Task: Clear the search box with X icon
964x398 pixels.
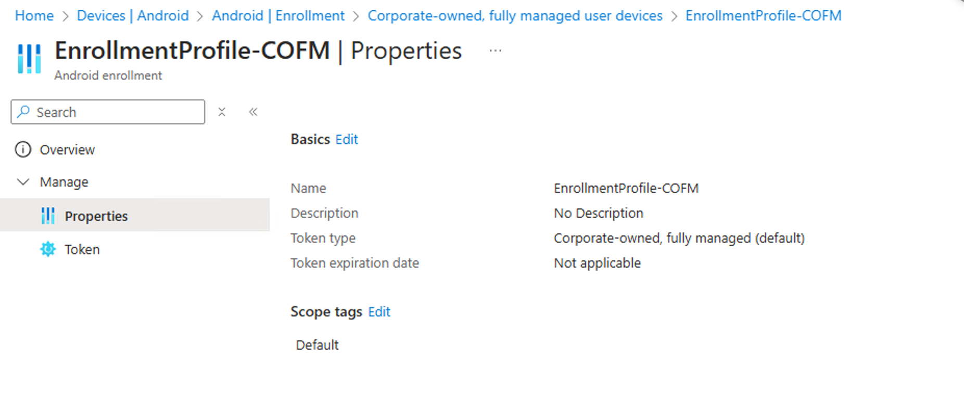Action: [x=222, y=112]
